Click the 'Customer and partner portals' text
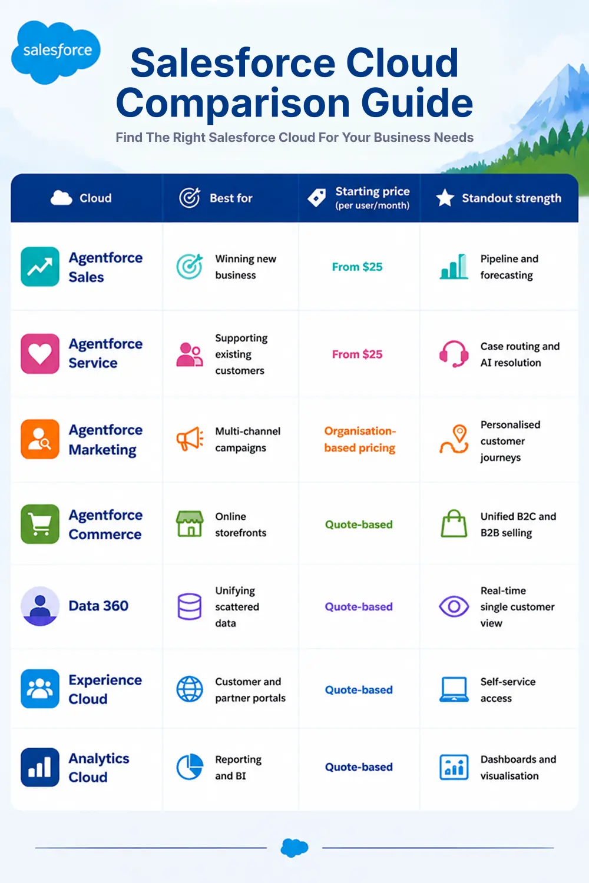This screenshot has height=883, width=589. [250, 690]
